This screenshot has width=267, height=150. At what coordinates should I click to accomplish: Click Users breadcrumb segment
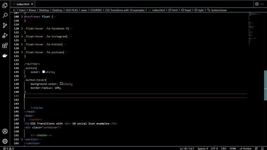22,10
